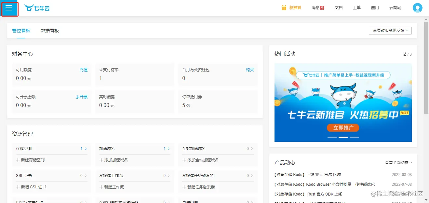Click 订单抵用券 value 5 张
Screen dimensions: 429x203
[x=186, y=105]
